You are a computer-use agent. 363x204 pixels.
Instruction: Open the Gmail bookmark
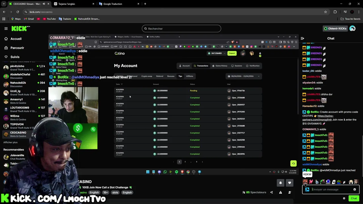point(29,19)
